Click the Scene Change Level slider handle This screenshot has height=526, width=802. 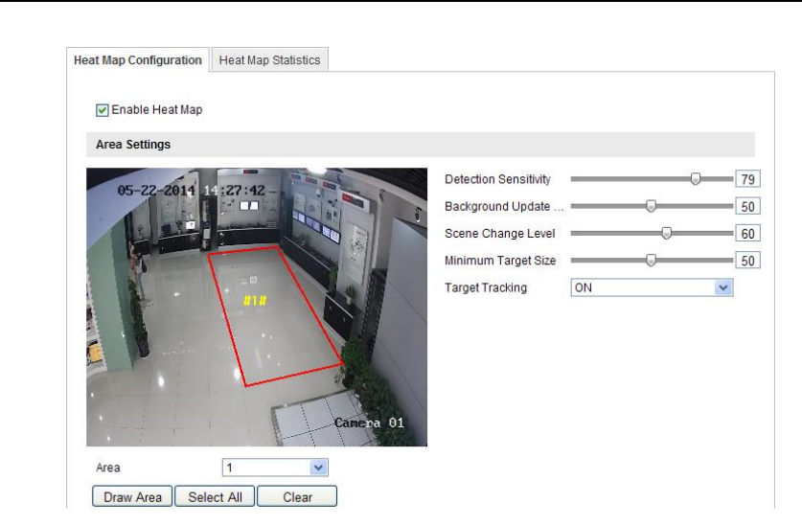click(x=667, y=233)
